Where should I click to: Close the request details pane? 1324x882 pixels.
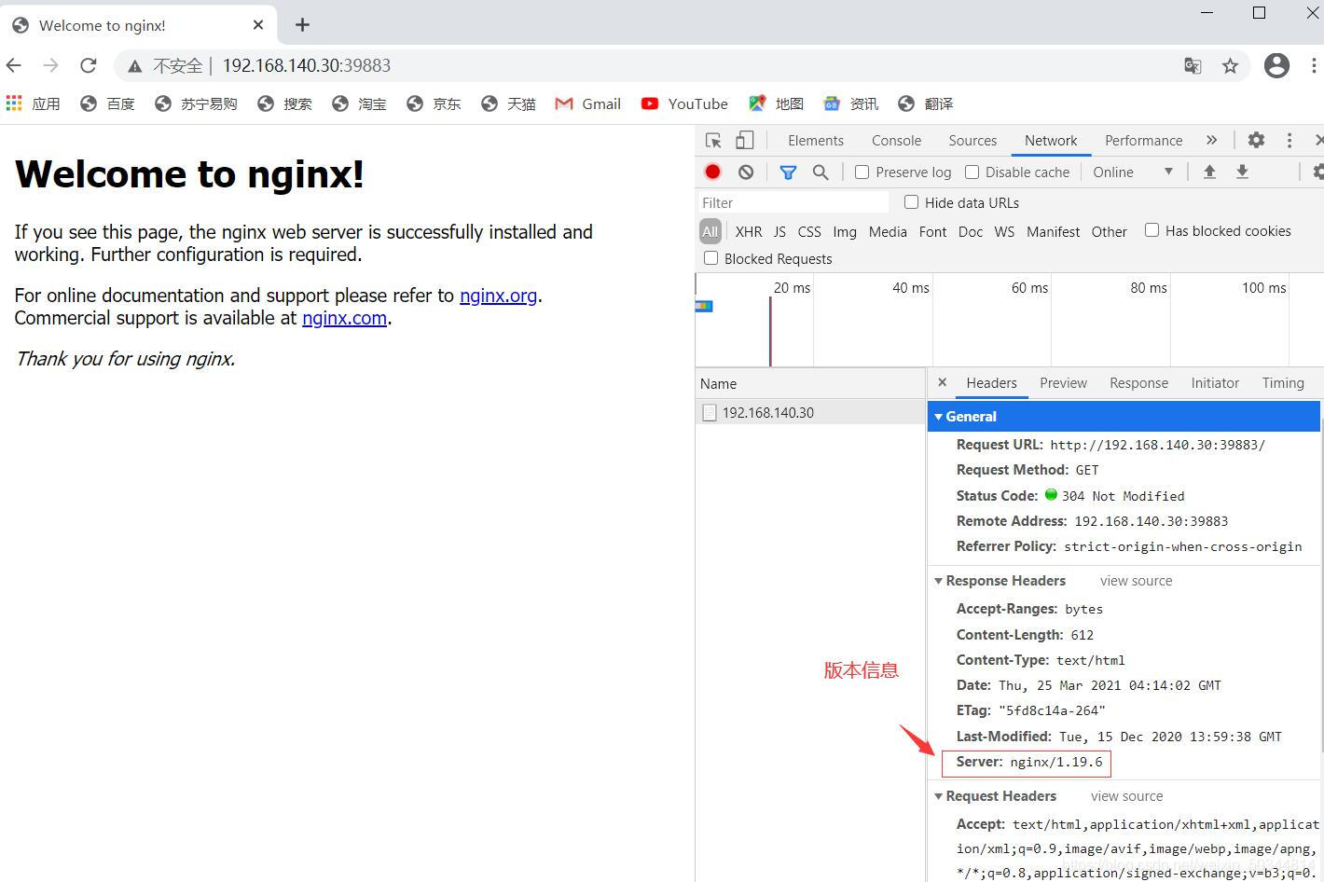pyautogui.click(x=942, y=382)
